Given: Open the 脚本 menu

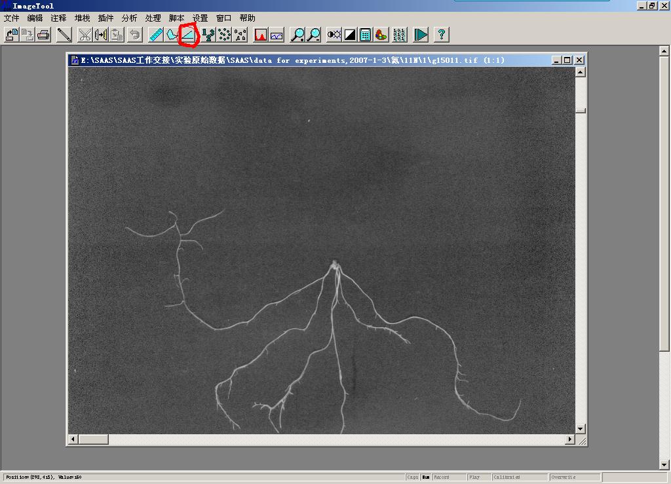Looking at the screenshot, I should (x=176, y=18).
